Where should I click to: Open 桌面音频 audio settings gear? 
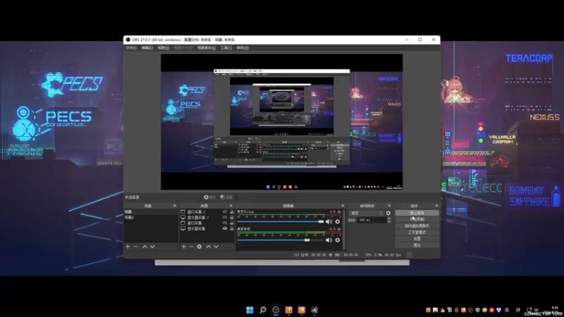tap(338, 240)
